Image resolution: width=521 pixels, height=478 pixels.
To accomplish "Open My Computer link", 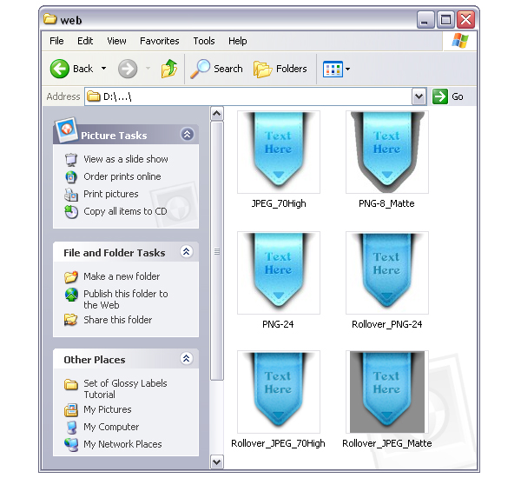I will 111,427.
